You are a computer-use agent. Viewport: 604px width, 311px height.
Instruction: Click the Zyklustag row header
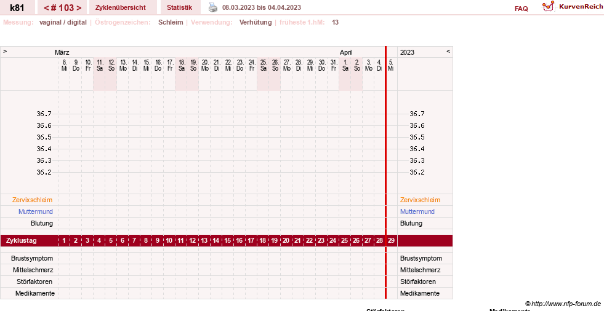[22, 241]
